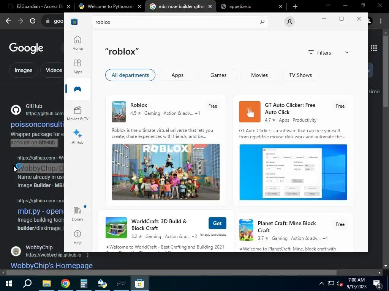Click the Microsoft Store logo icon
Screen dimensions: 389x291
pyautogui.click(x=74, y=22)
